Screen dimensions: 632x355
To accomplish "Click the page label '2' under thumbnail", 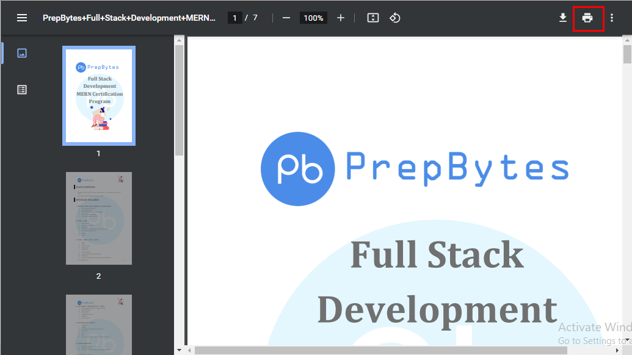I will click(x=98, y=276).
